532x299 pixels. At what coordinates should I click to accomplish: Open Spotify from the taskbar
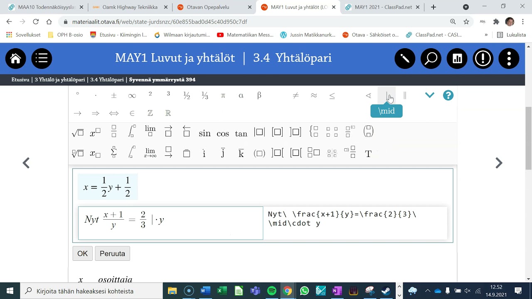pyautogui.click(x=272, y=291)
